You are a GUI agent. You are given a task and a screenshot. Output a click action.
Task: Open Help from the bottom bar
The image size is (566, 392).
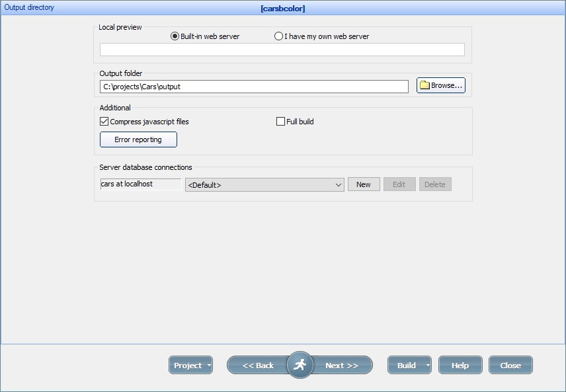[460, 366]
